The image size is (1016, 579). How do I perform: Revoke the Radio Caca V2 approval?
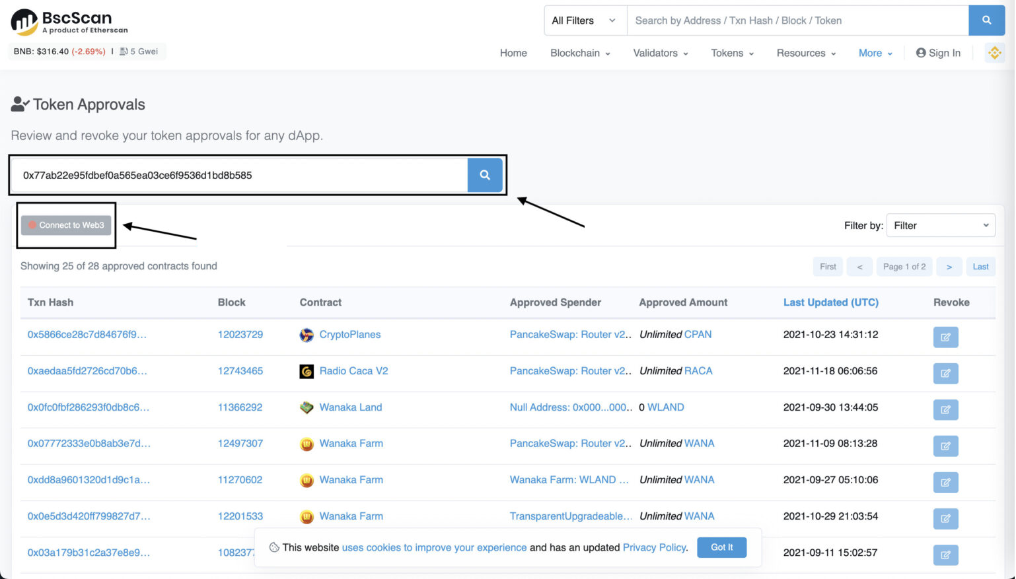click(x=945, y=374)
